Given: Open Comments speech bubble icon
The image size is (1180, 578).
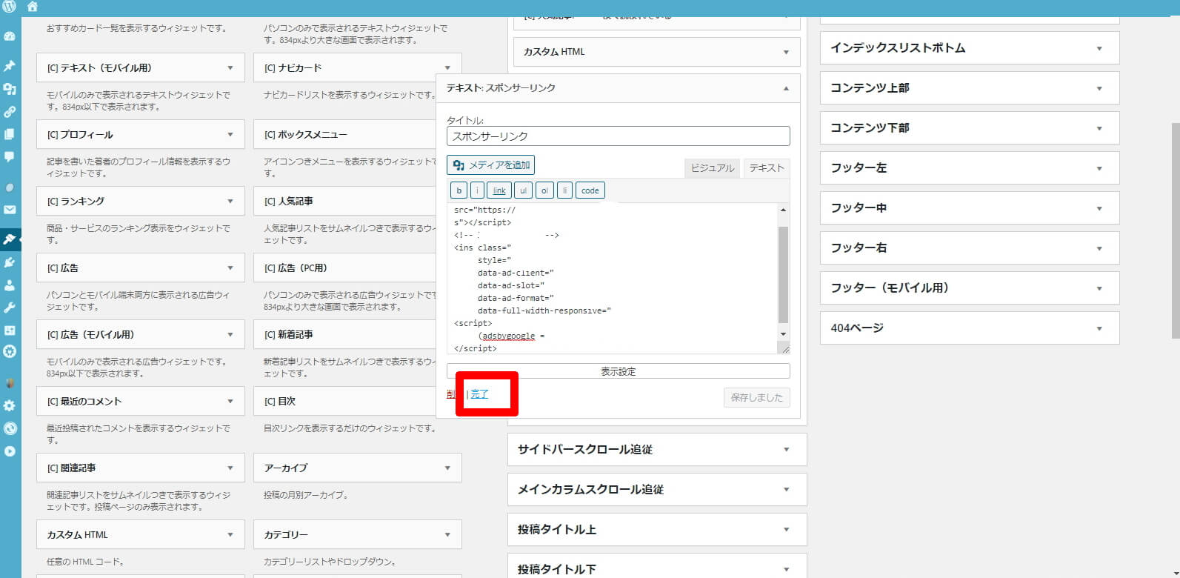Looking at the screenshot, I should click(x=10, y=157).
